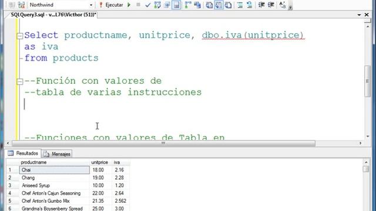Click the productname column header
376x211 pixels.
point(54,162)
